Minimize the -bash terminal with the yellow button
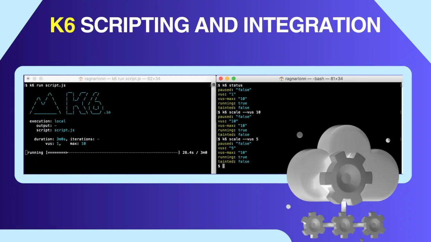Screen dimensions: 431x242 (x=227, y=78)
